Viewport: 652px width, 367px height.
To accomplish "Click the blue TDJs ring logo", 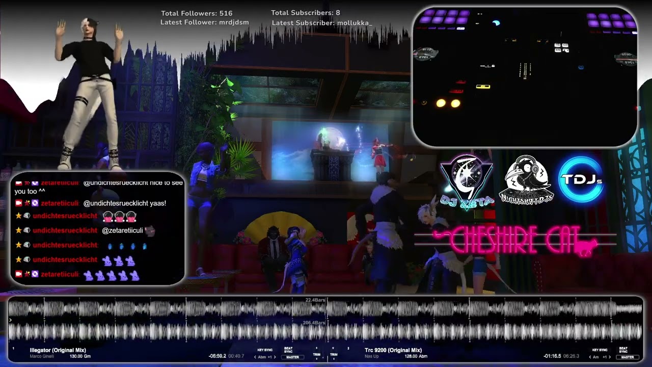I will click(x=581, y=180).
